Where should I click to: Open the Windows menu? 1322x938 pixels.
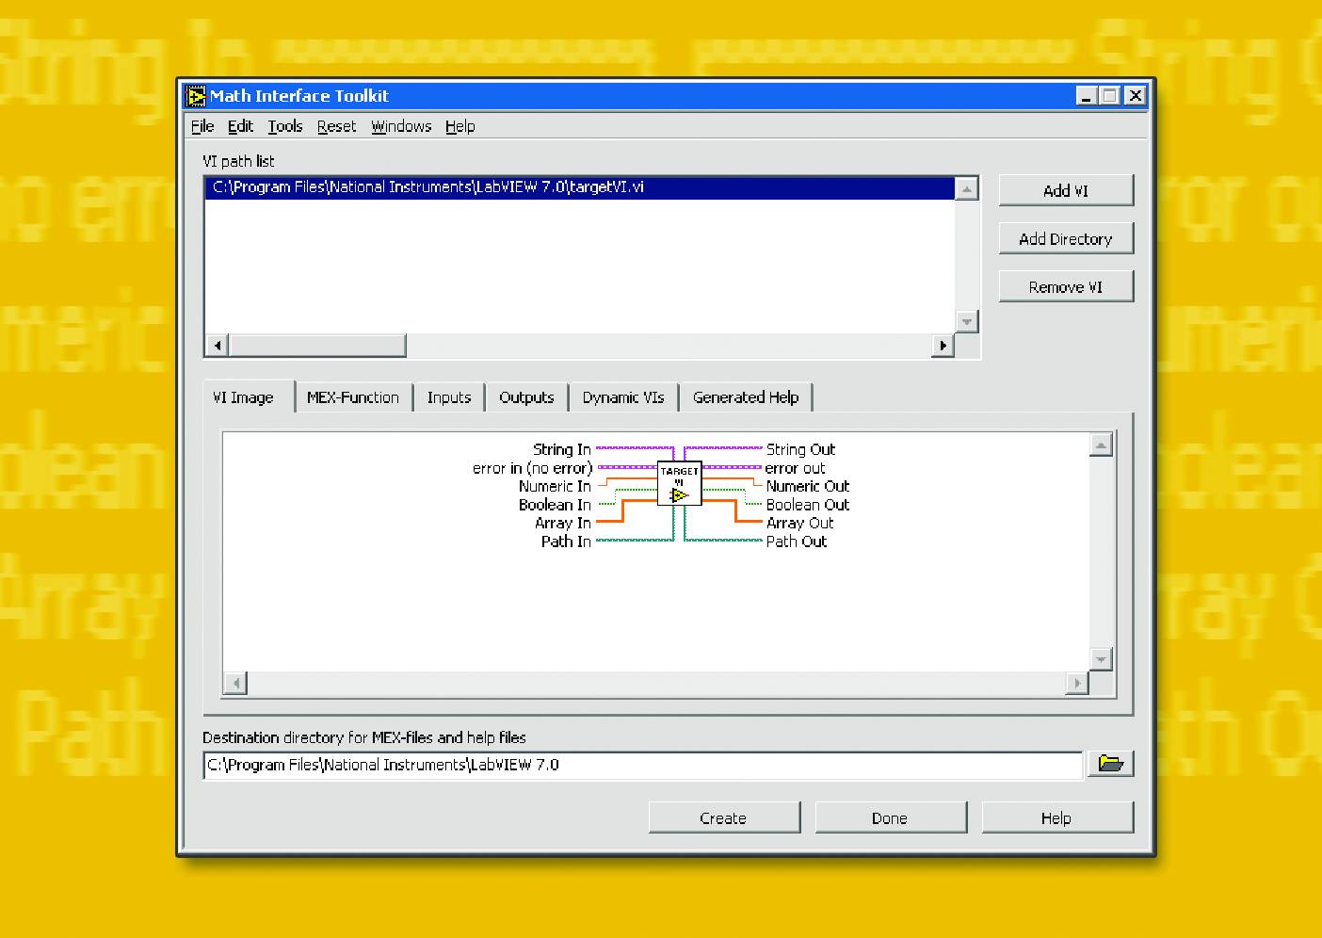click(400, 126)
